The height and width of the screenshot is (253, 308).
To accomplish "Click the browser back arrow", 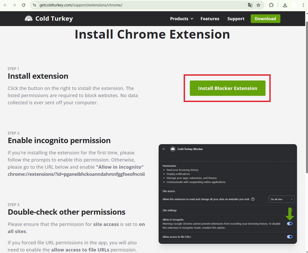I will pos(5,5).
